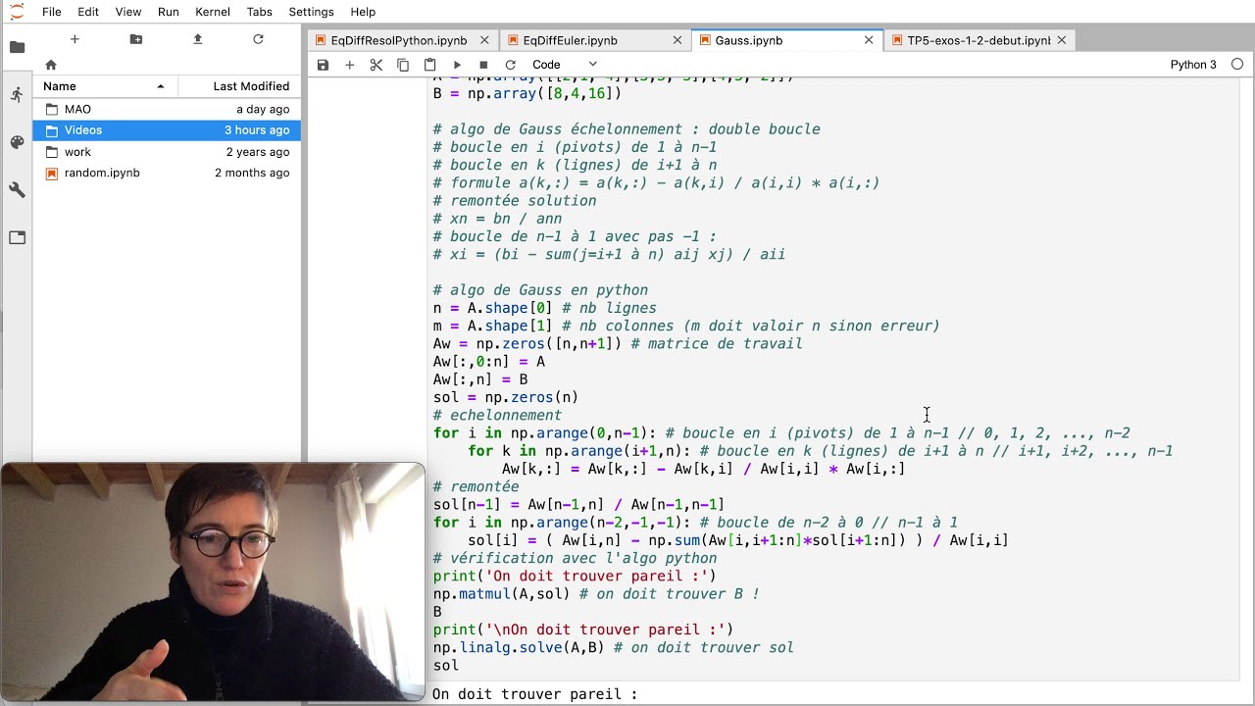Sort files by Name column
This screenshot has height=706, width=1255.
105,86
